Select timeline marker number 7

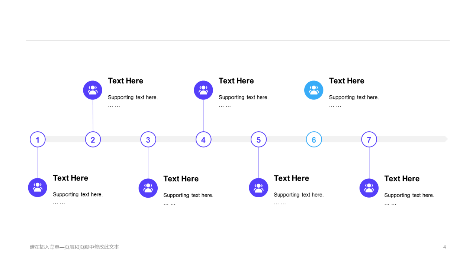tap(369, 139)
